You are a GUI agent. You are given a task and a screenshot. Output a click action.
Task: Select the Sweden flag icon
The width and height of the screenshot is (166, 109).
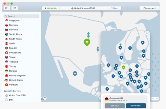coord(7,48)
